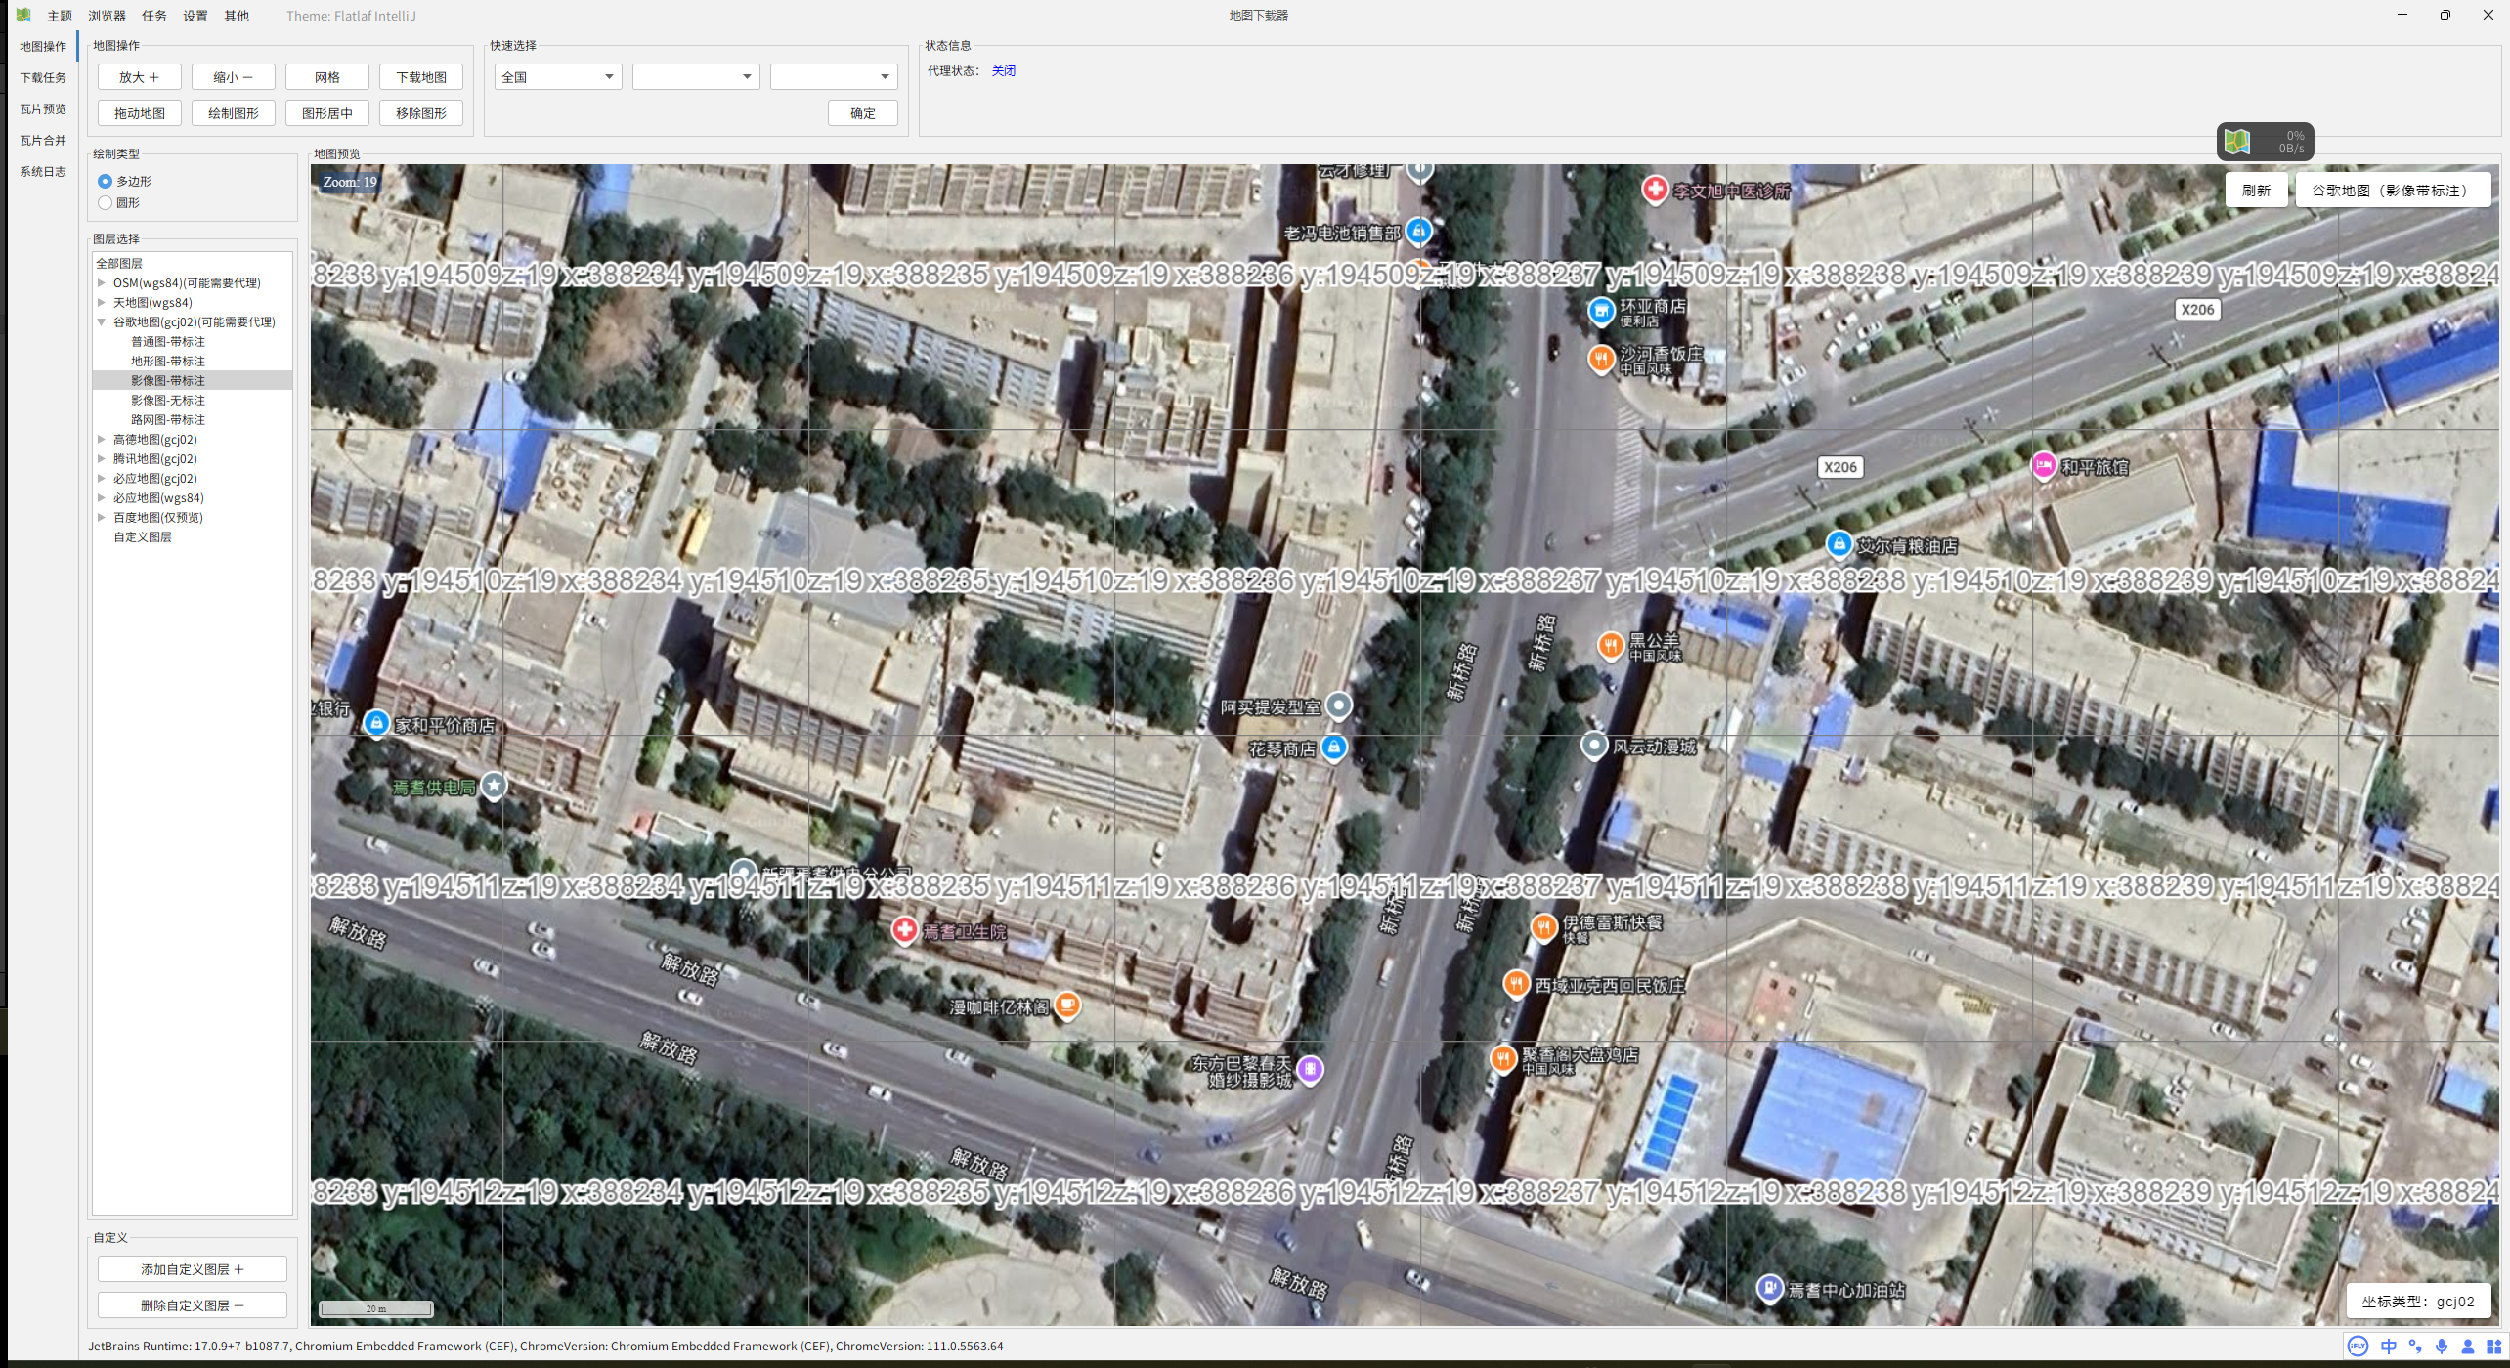Screen dimensions: 2510x1368
Task: Click the 刷新 button on map
Action: (2256, 191)
